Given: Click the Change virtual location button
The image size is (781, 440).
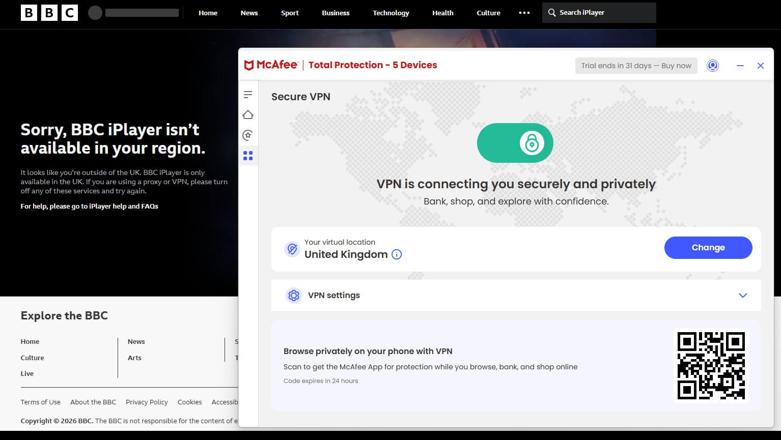Looking at the screenshot, I should pyautogui.click(x=708, y=248).
